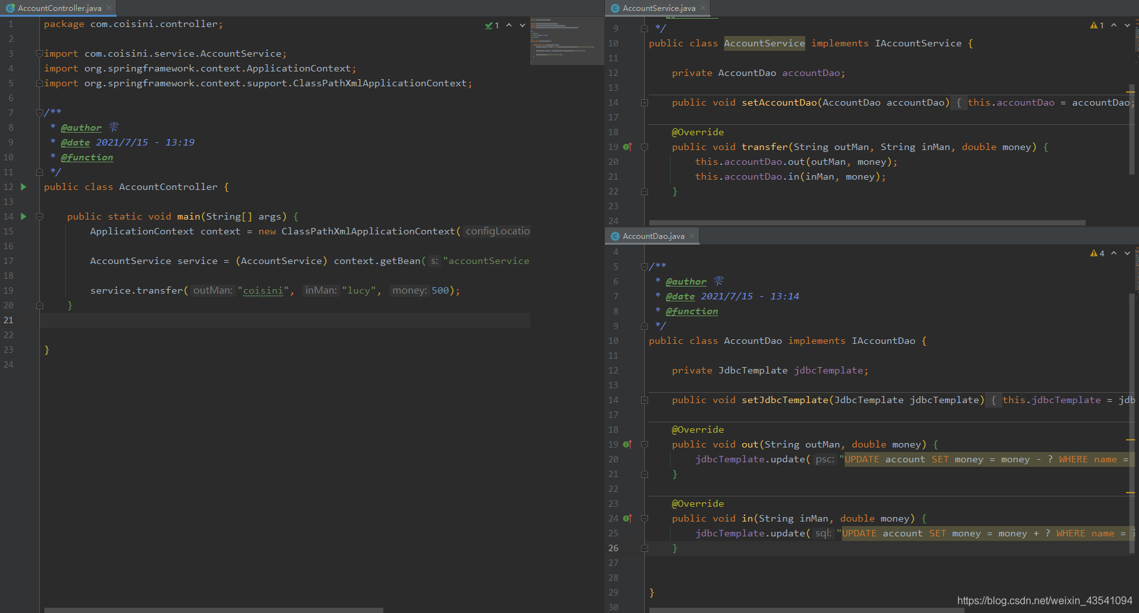Click the @function tag in AccountDao comment
This screenshot has width=1139, height=613.
692,311
